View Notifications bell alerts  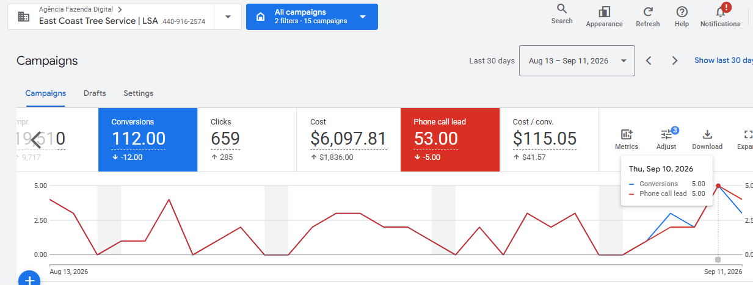point(720,16)
